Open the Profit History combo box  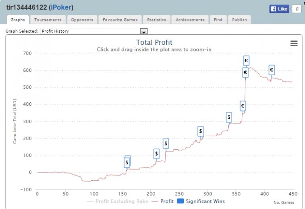click(94, 31)
